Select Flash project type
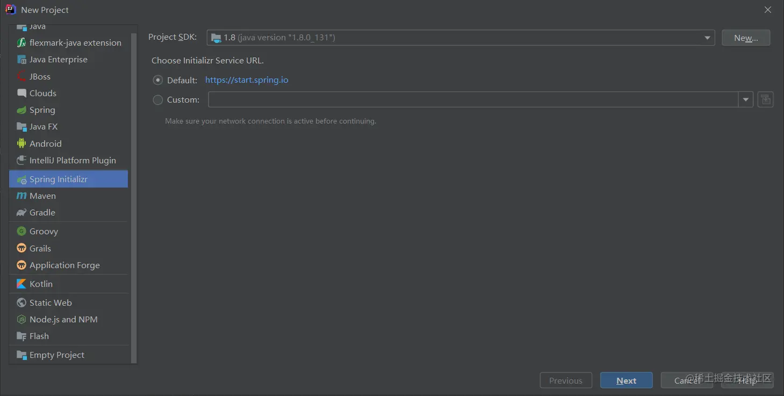 (68, 336)
